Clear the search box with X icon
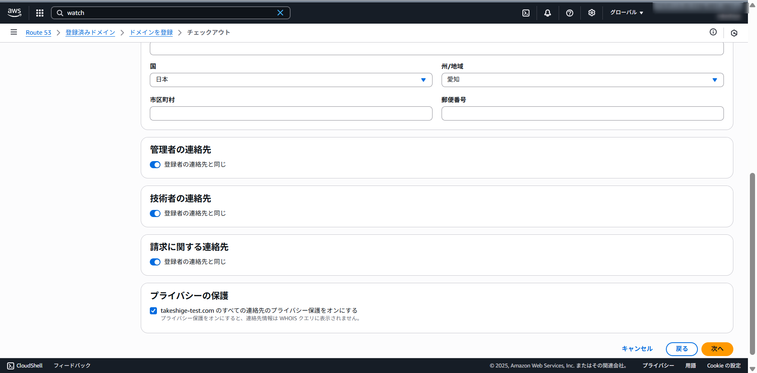Screen dimensions: 757x373 280,13
